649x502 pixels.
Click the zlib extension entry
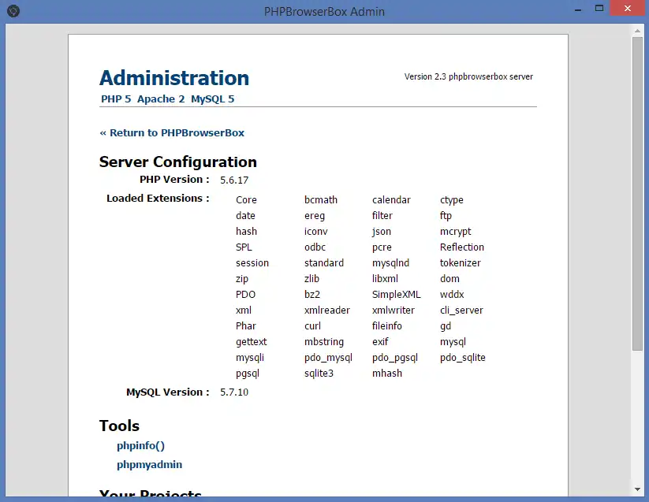(311, 279)
